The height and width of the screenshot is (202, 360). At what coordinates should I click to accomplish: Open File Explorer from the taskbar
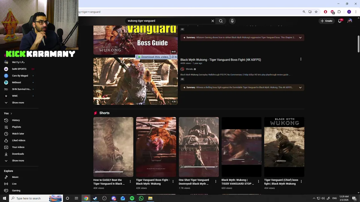coord(150,198)
